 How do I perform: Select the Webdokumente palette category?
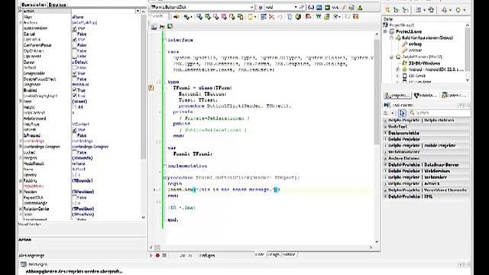click(x=404, y=152)
